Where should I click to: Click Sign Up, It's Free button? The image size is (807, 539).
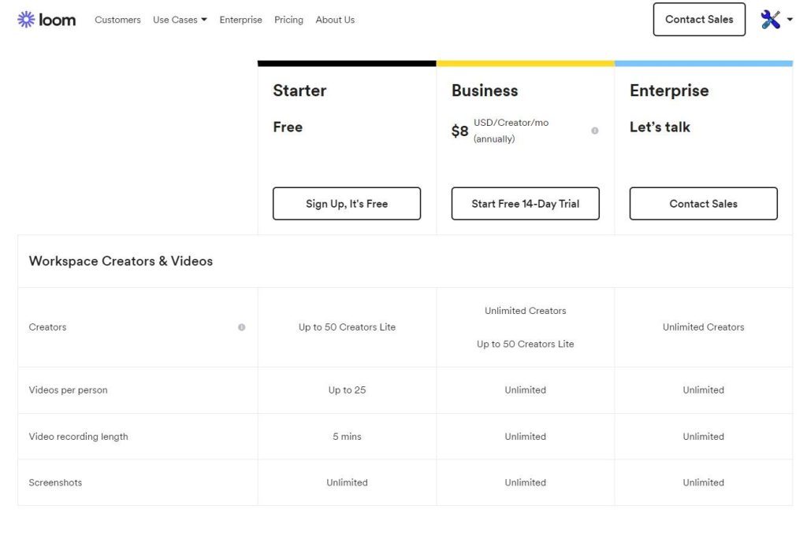(x=347, y=204)
